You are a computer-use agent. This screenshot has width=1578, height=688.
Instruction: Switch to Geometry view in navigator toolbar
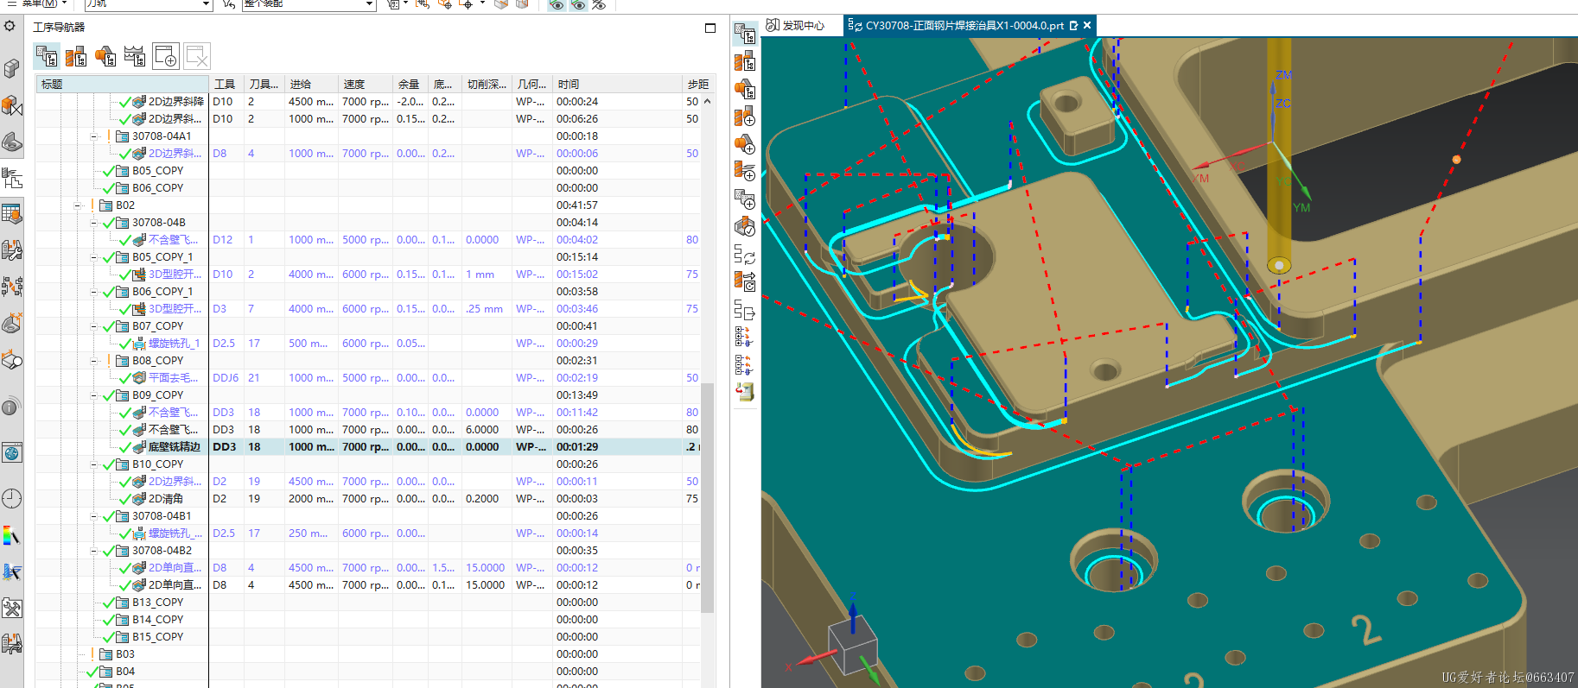tap(105, 56)
